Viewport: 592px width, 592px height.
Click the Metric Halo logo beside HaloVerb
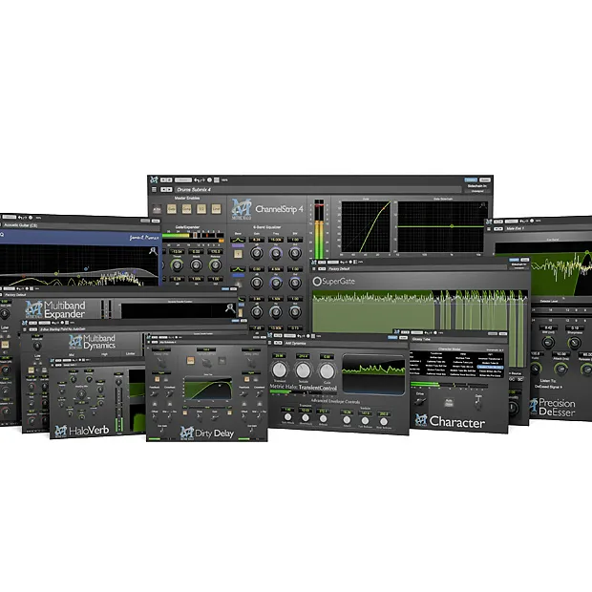click(x=60, y=431)
